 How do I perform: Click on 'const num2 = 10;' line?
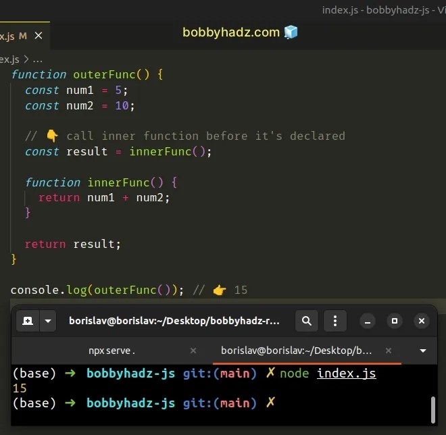[80, 106]
